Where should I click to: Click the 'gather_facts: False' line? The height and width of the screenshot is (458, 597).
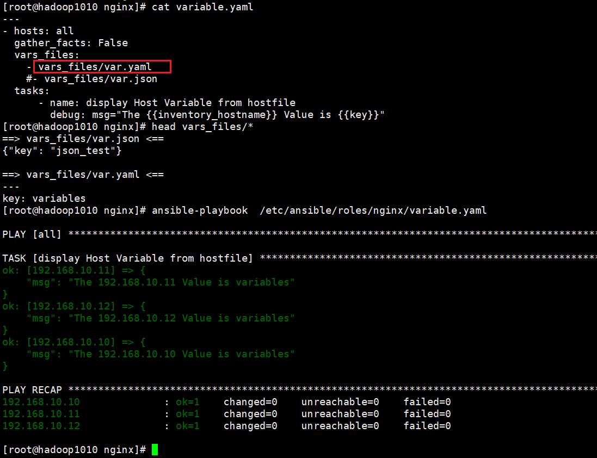pos(71,43)
